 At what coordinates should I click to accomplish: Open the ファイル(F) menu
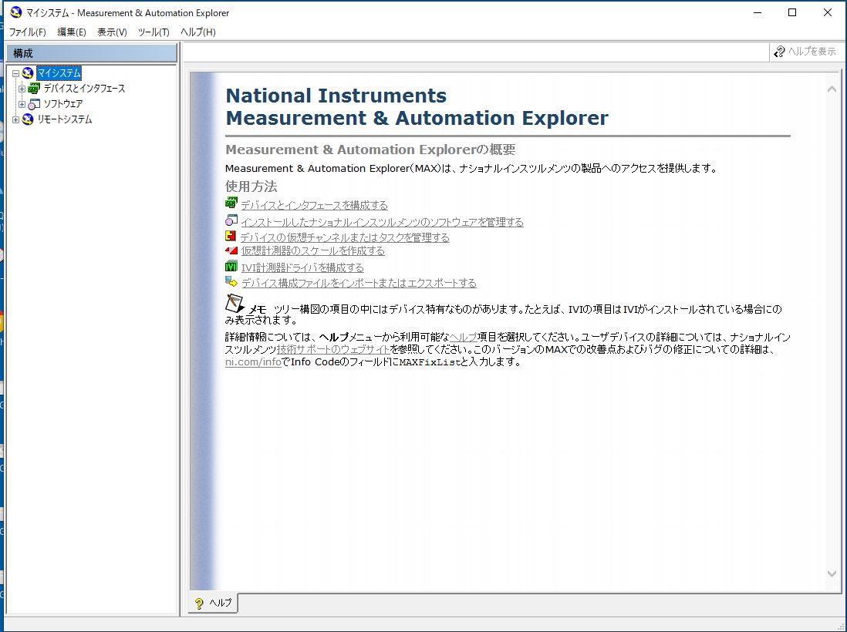click(x=28, y=32)
